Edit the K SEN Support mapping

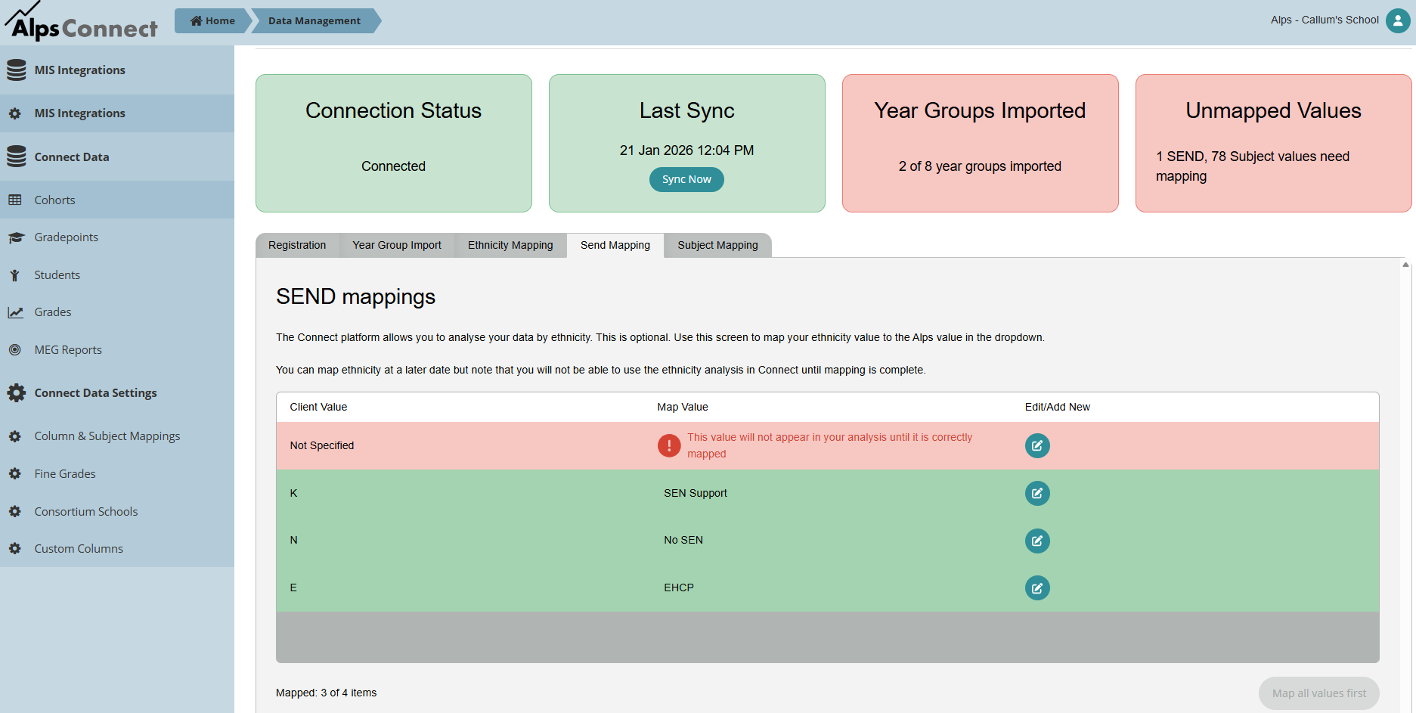tap(1036, 493)
